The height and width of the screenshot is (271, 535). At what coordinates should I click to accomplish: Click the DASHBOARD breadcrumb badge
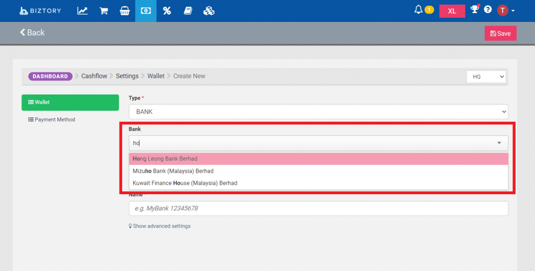[50, 76]
